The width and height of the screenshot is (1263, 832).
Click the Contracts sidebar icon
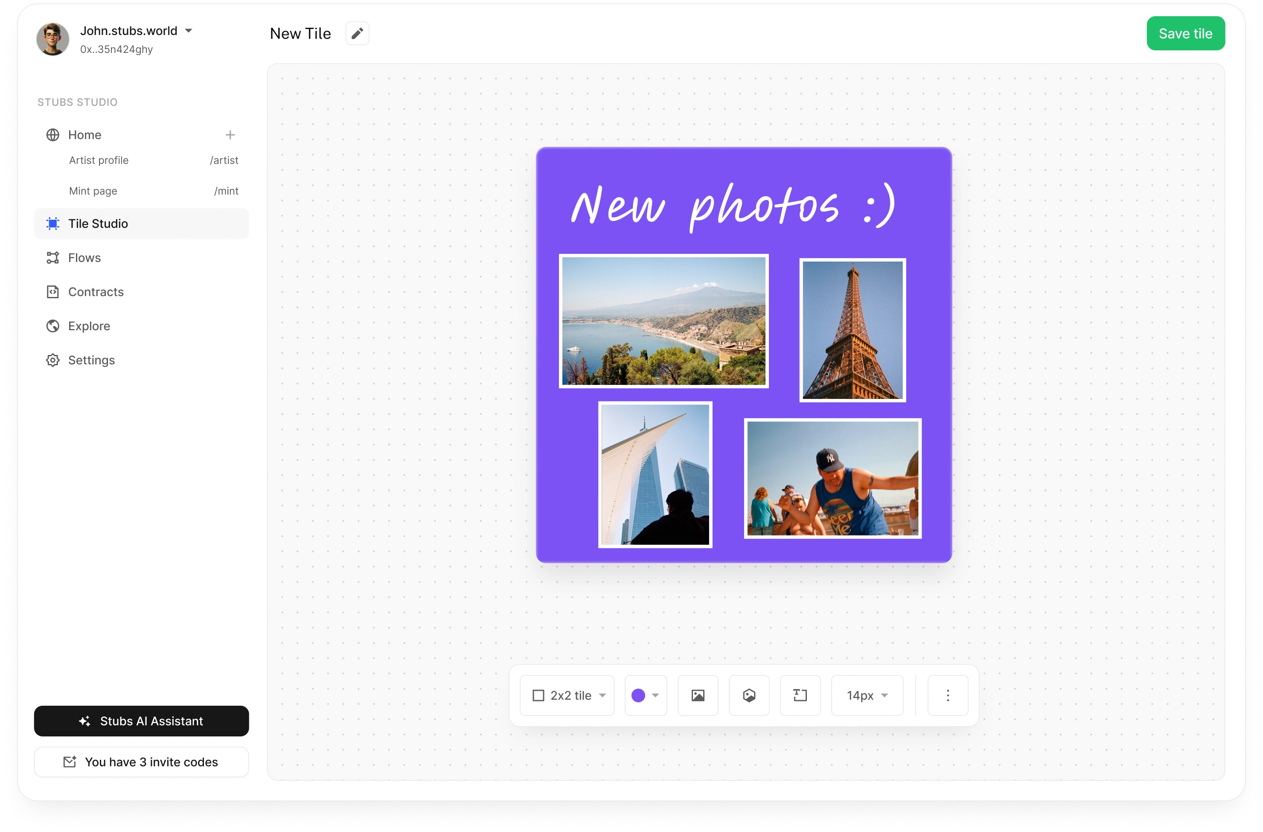tap(52, 292)
